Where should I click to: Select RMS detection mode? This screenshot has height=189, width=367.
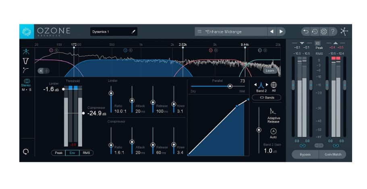[x=86, y=153]
